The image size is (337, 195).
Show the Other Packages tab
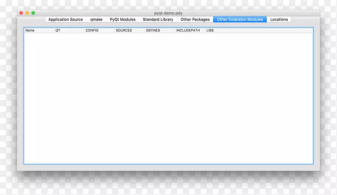click(195, 19)
